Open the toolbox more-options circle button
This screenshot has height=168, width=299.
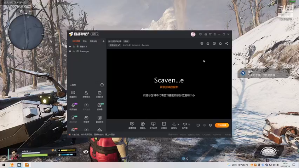[x=102, y=85]
